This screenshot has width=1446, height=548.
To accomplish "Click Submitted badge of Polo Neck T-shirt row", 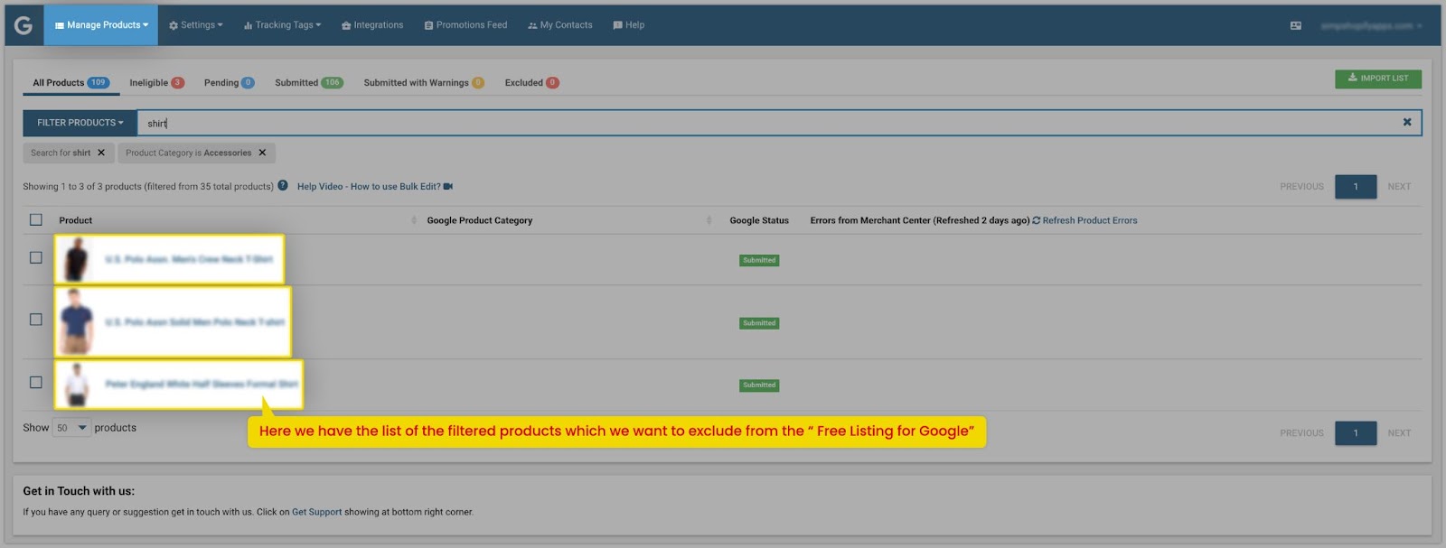I will (759, 323).
